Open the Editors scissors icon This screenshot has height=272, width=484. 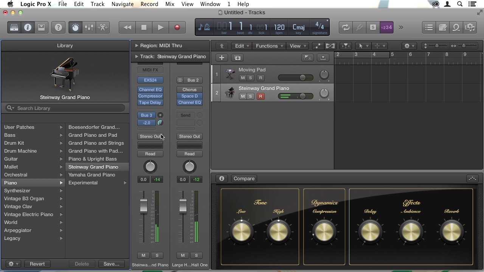(x=102, y=28)
